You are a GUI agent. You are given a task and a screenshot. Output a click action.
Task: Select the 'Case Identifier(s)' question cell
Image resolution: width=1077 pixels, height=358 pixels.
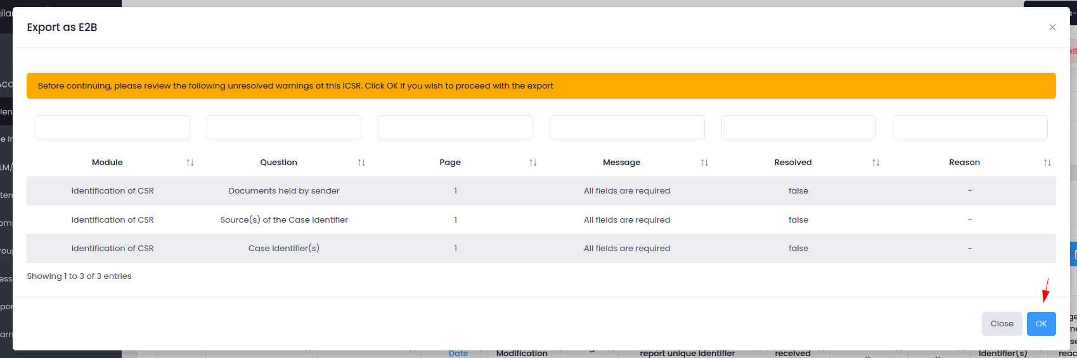284,249
